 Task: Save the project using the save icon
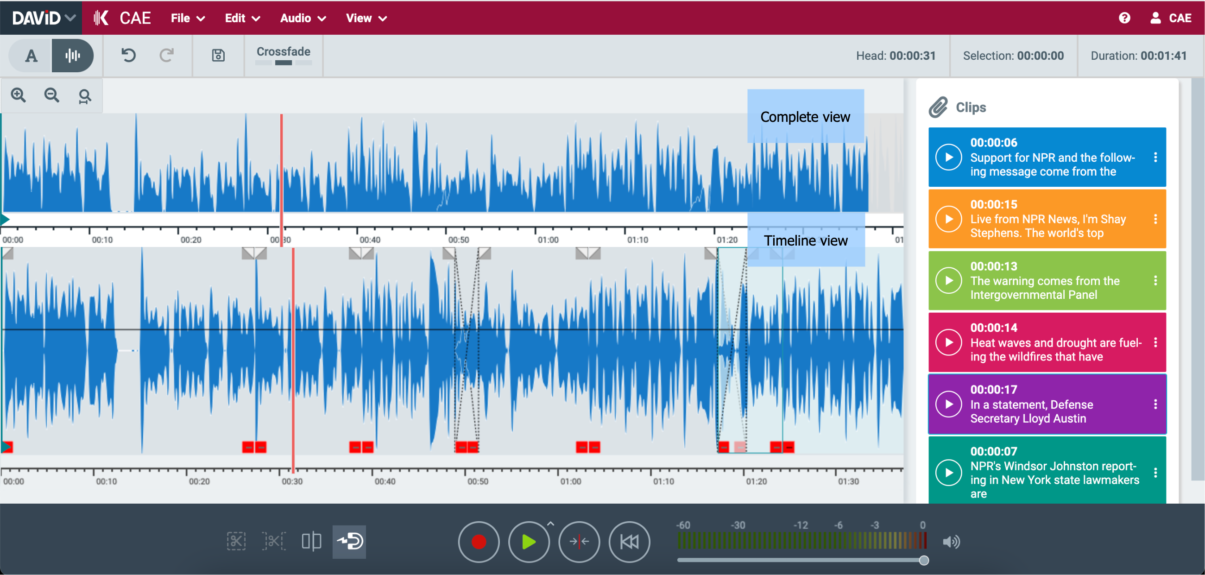[218, 55]
